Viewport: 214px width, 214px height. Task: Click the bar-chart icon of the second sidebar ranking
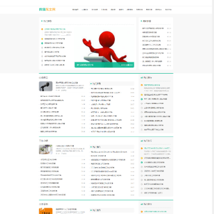tap(141, 141)
